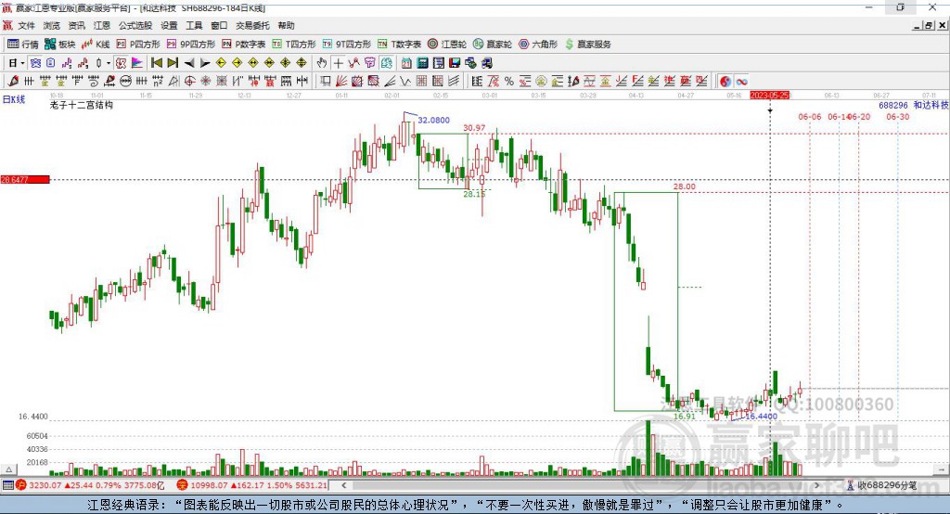
Task: Jump to last bar icon
Action: [x=173, y=63]
